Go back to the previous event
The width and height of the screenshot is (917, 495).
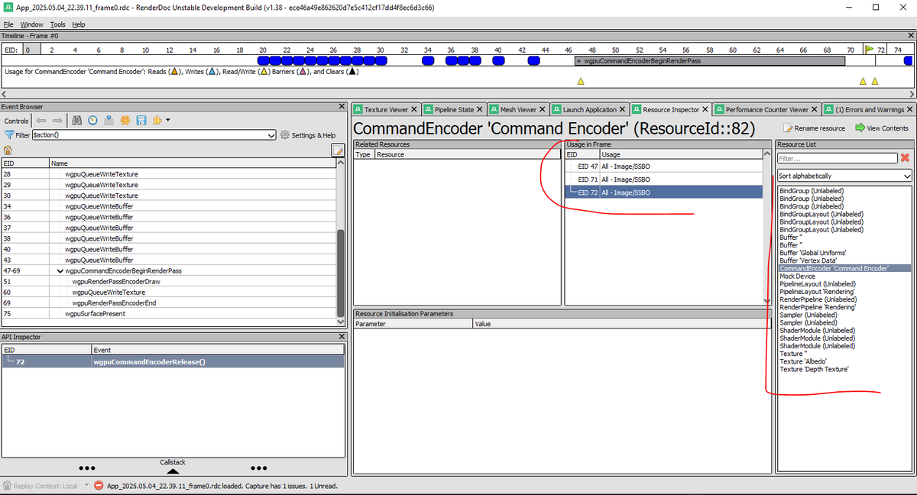pos(41,121)
